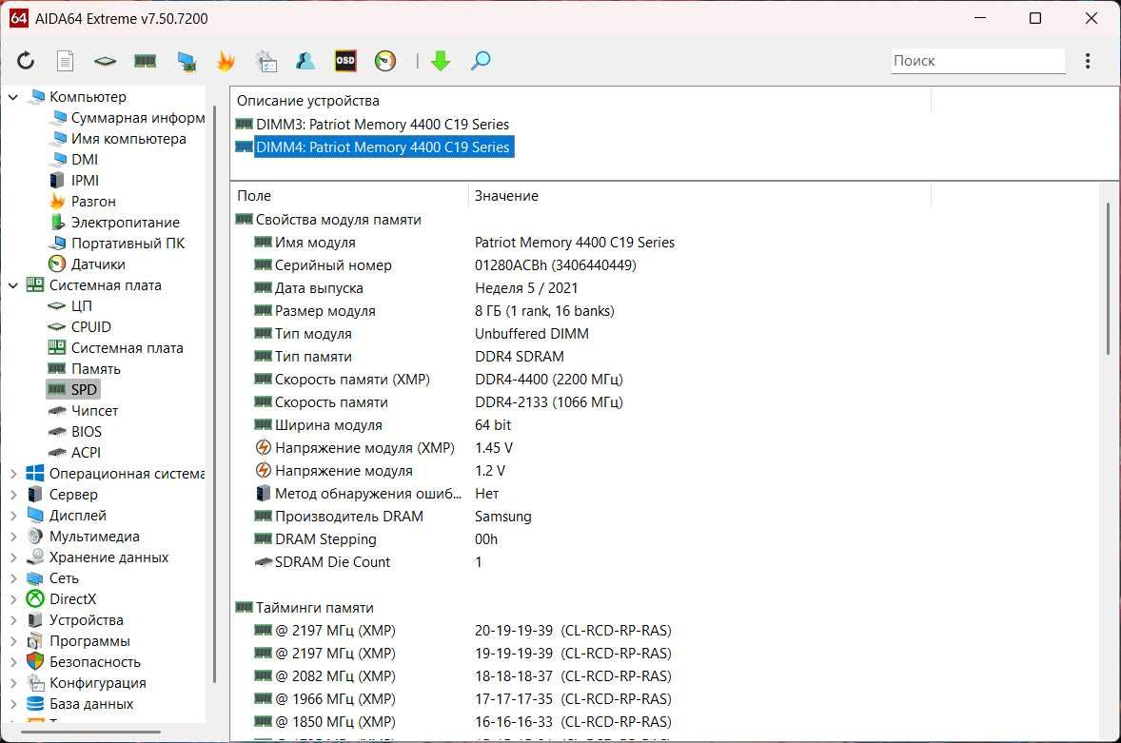Select the Напряжение модуля (XMP) row
Viewport: 1121px width, 743px height.
(383, 448)
